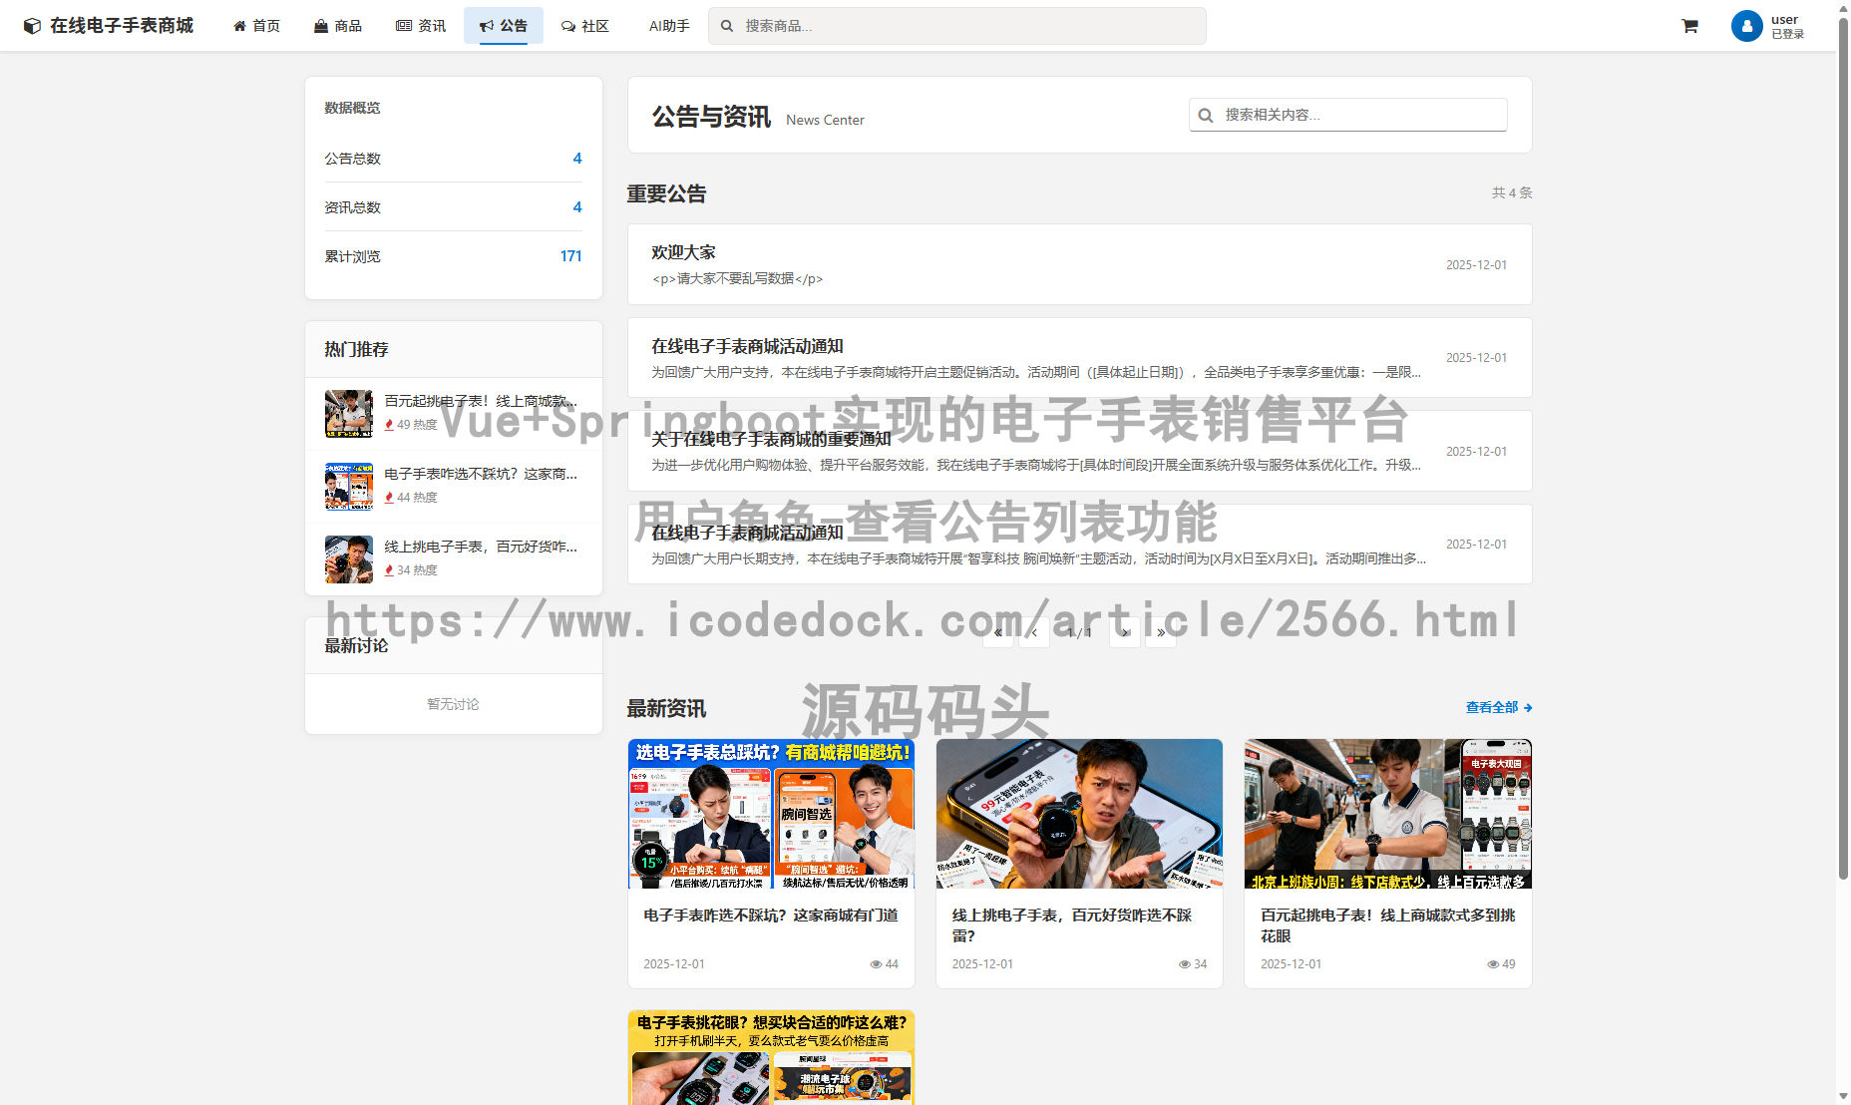
Task: Open the 电子手表咋选不踩坑 article thumbnail
Action: pos(770,813)
